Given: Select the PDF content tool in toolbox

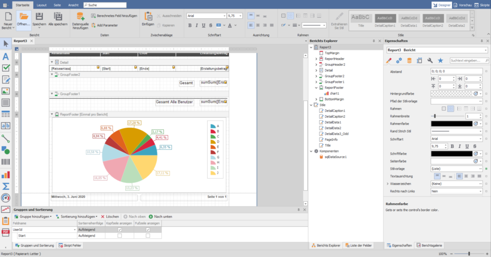Looking at the screenshot, I should pos(6,233).
